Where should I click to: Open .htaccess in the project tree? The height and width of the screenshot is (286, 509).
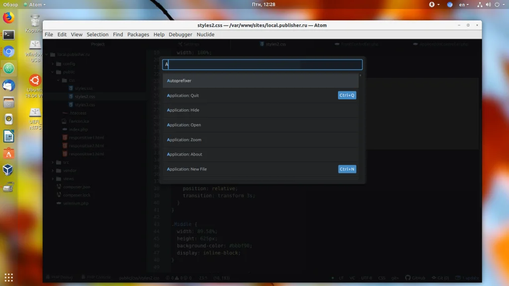78,113
